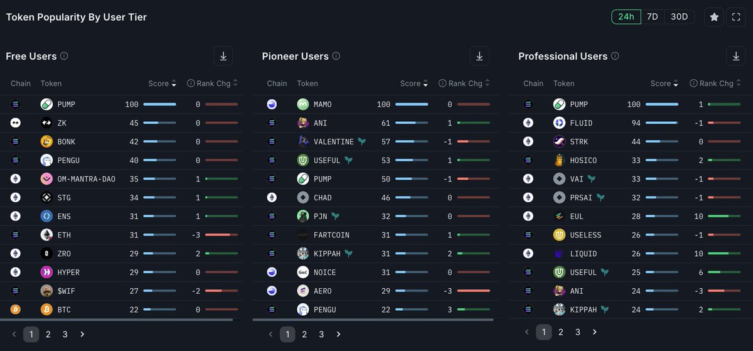Click the ZK token icon in Free Users

coord(46,123)
